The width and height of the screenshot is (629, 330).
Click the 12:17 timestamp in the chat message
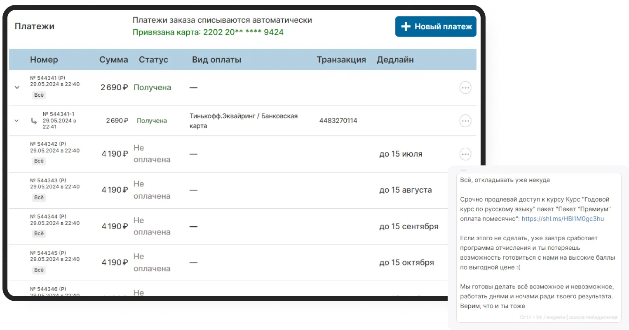tap(524, 317)
